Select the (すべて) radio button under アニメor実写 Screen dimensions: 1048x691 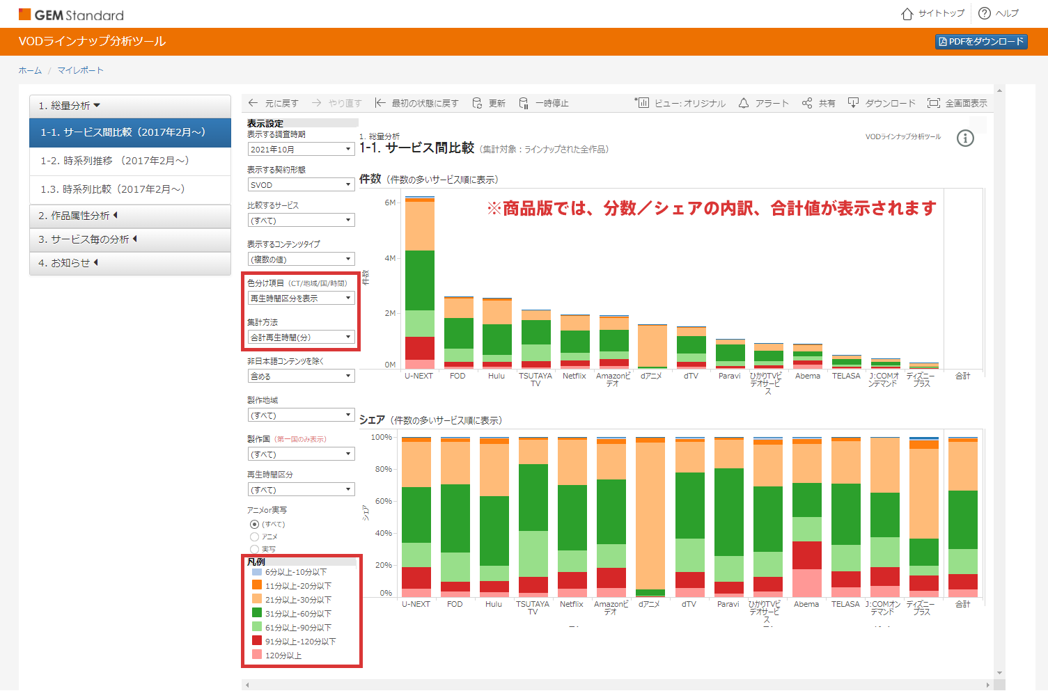coord(254,524)
